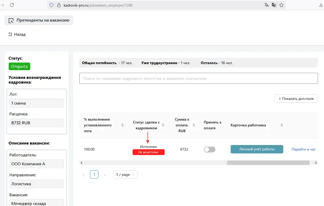Open the 5 / page dropdown
This screenshot has height=206, width=324.
coord(125,174)
